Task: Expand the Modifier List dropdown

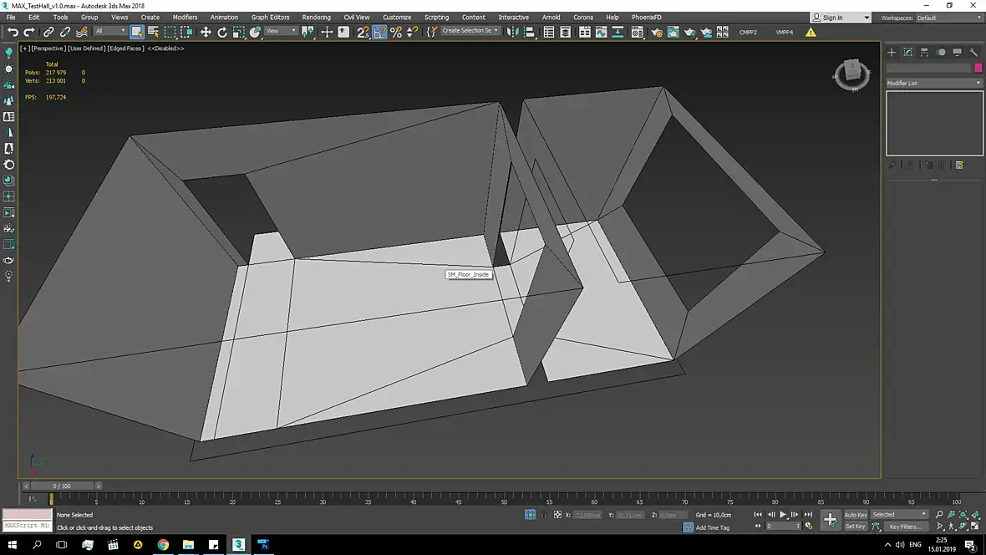Action: (934, 83)
